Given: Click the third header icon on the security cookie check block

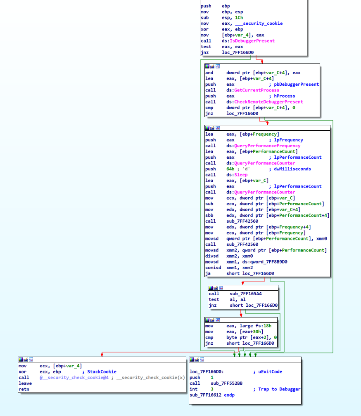Looking at the screenshot, I should (x=31, y=360).
